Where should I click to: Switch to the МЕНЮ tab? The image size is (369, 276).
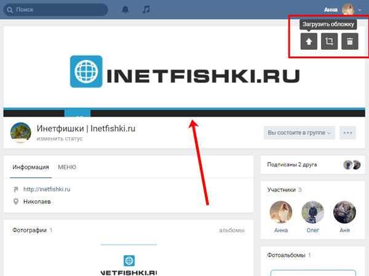(67, 167)
